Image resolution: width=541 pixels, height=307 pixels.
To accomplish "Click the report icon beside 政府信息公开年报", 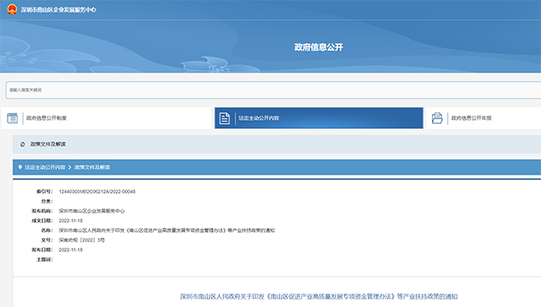I will click(x=437, y=118).
